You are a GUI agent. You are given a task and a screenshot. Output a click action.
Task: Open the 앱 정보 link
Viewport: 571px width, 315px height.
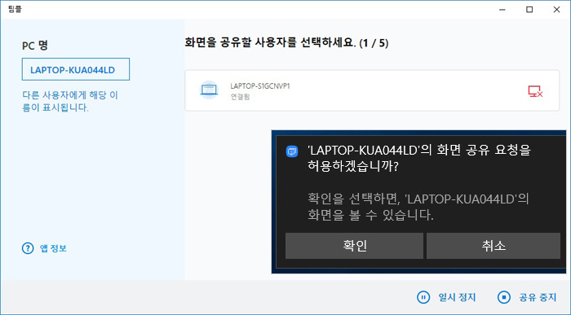coord(53,248)
